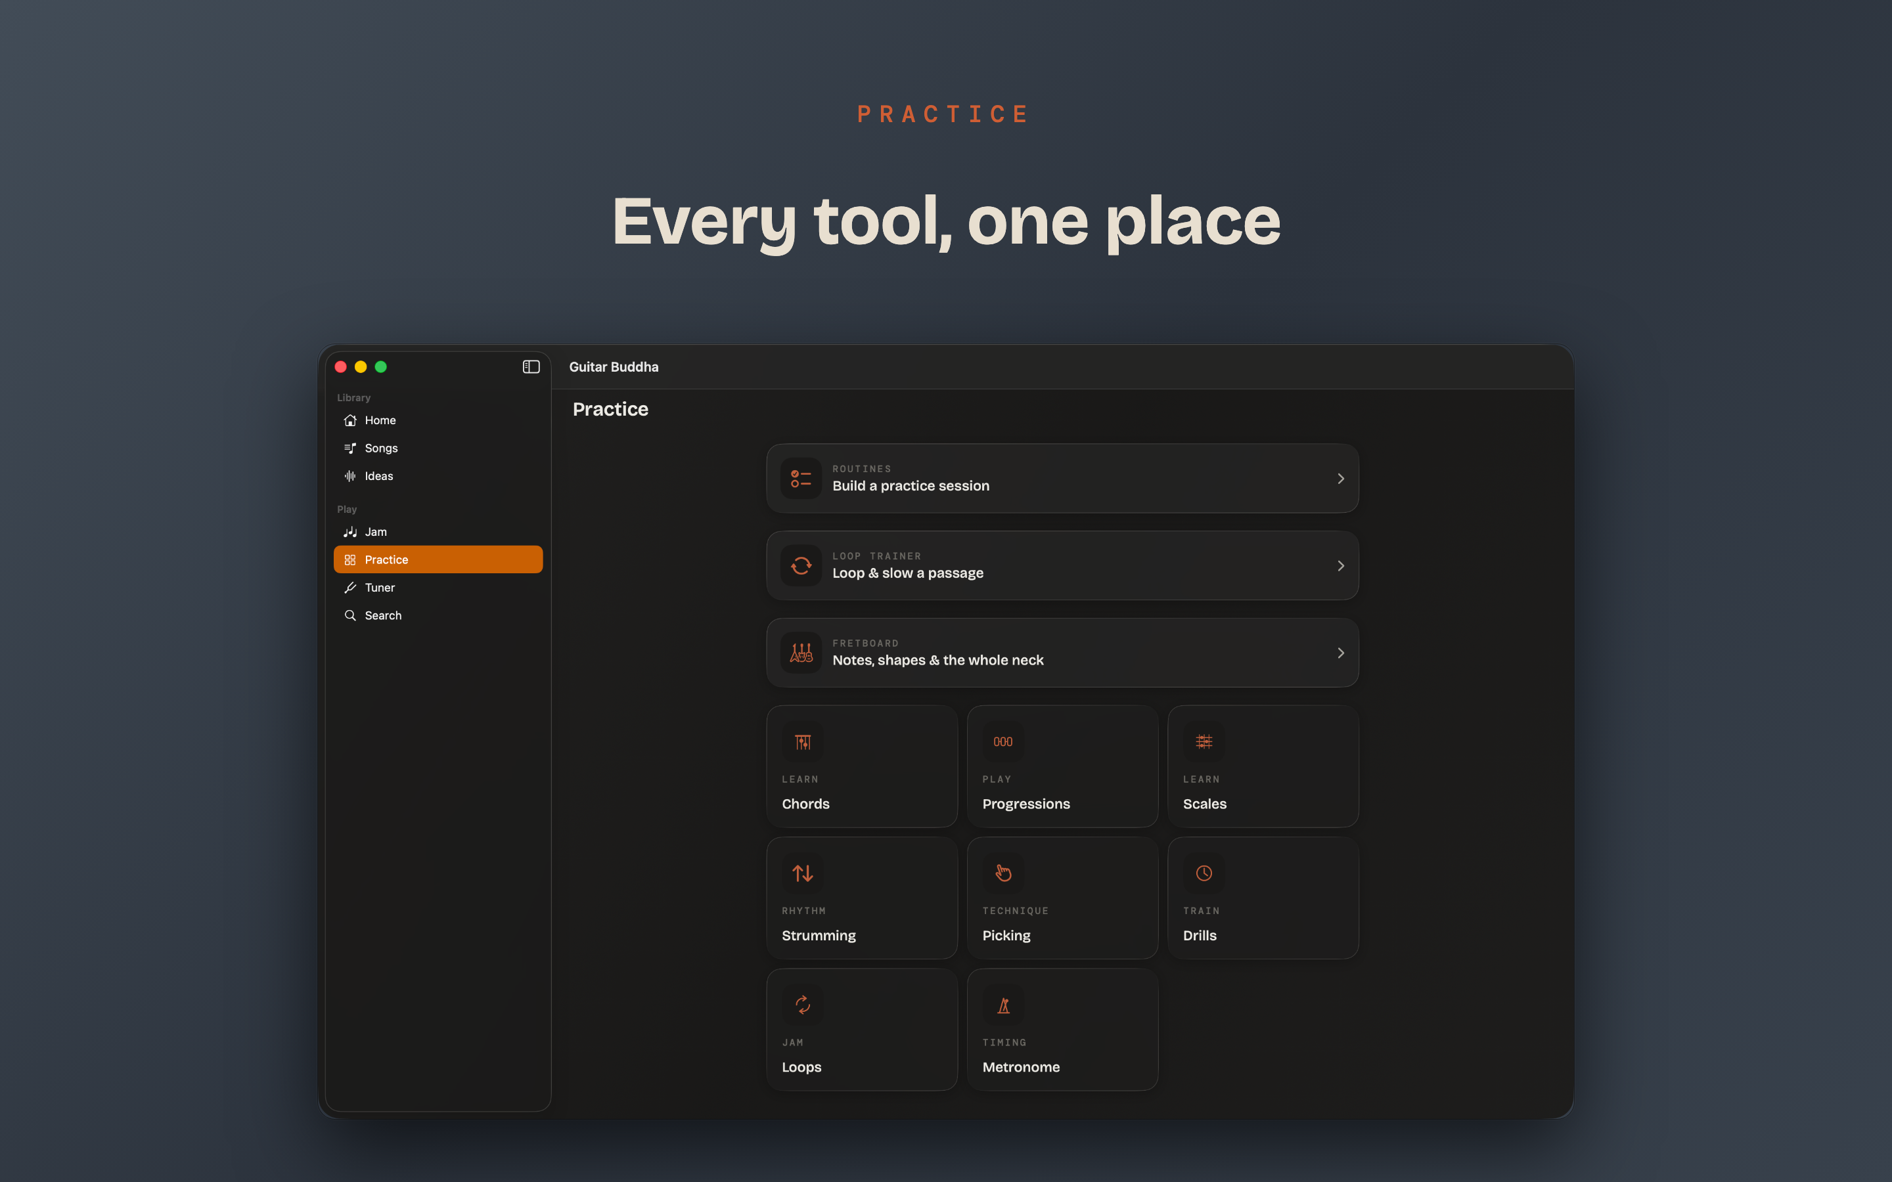Click the Loops circular arrows icon

click(x=803, y=1005)
